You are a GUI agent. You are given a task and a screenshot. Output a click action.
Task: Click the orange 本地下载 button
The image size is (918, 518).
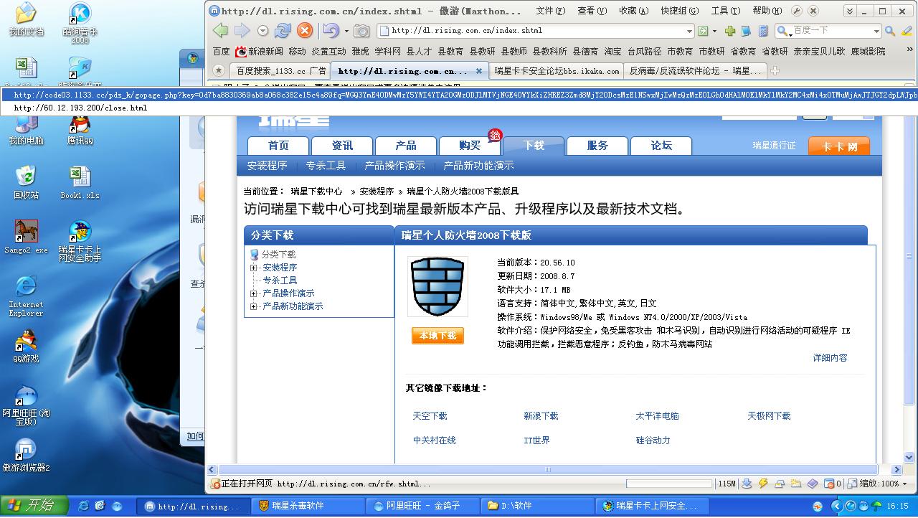click(x=437, y=336)
